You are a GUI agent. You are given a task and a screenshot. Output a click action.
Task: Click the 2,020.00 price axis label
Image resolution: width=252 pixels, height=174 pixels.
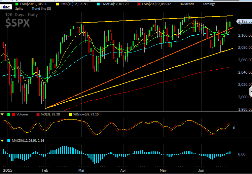pyautogui.click(x=245, y=84)
